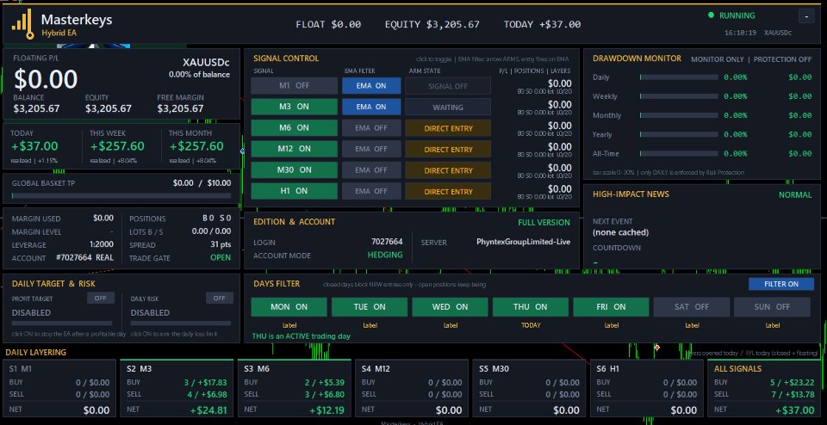Click the THIS WEEK +$257.60 stat

tap(117, 146)
